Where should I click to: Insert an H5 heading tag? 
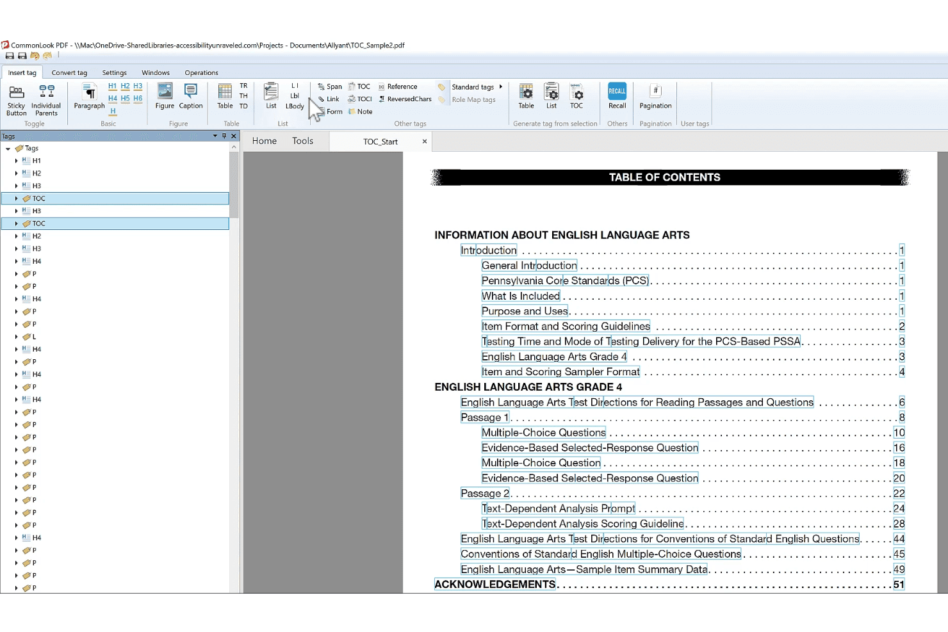coord(126,98)
